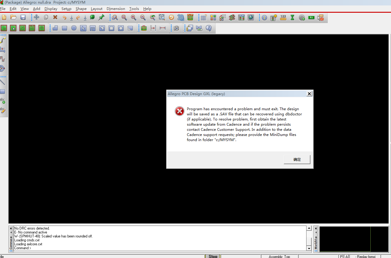Click the Flip design icon

[190, 18]
